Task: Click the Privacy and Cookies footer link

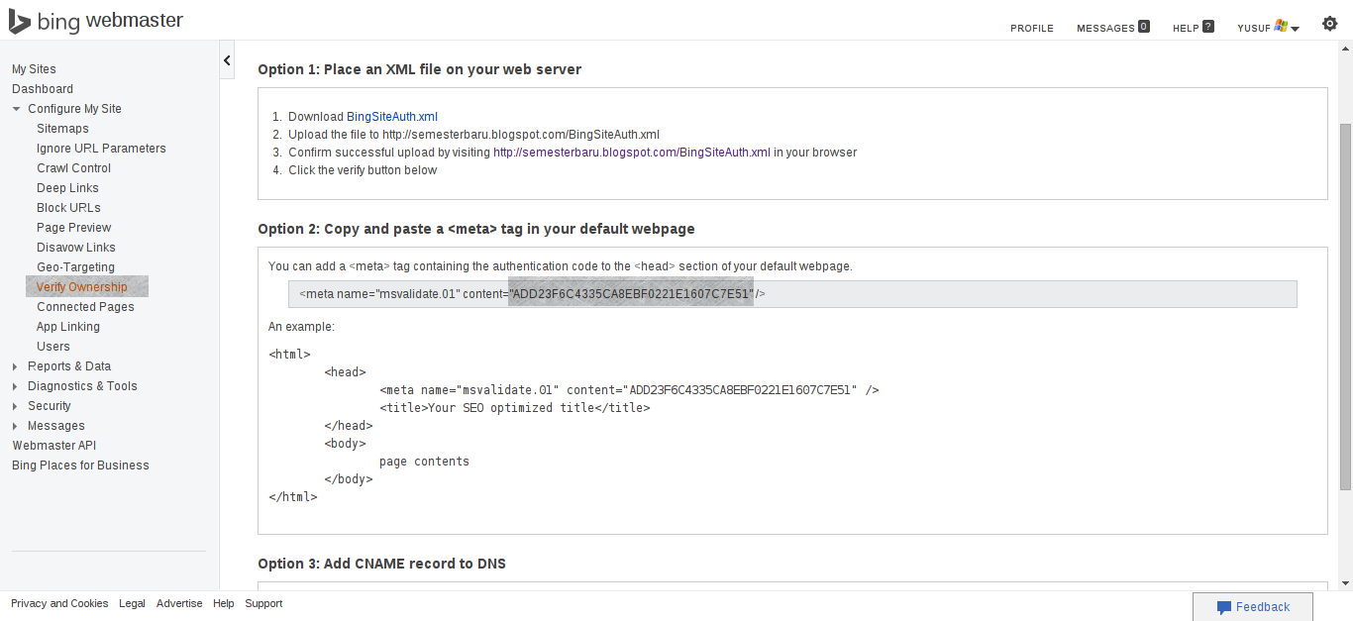Action: tap(59, 603)
